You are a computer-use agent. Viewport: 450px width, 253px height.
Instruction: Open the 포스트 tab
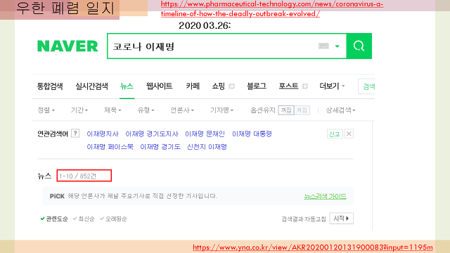[x=289, y=86]
